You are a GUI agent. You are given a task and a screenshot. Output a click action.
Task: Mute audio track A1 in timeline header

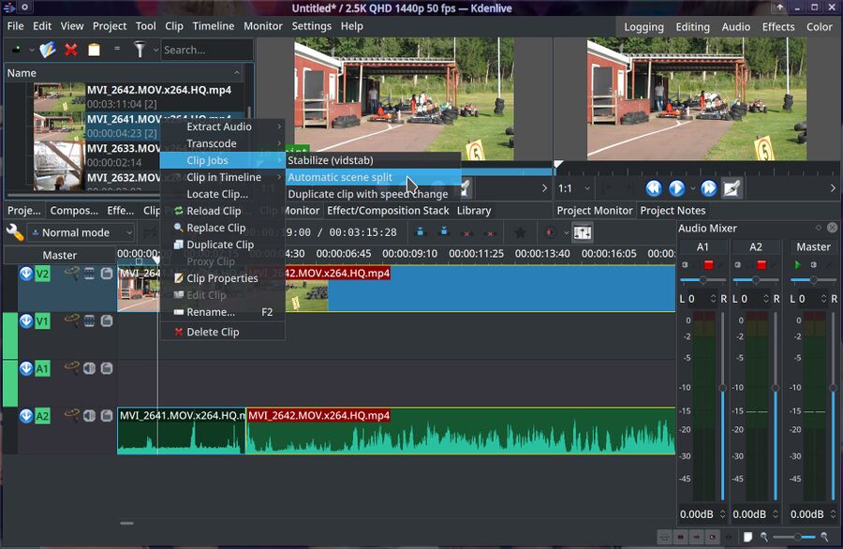(89, 368)
